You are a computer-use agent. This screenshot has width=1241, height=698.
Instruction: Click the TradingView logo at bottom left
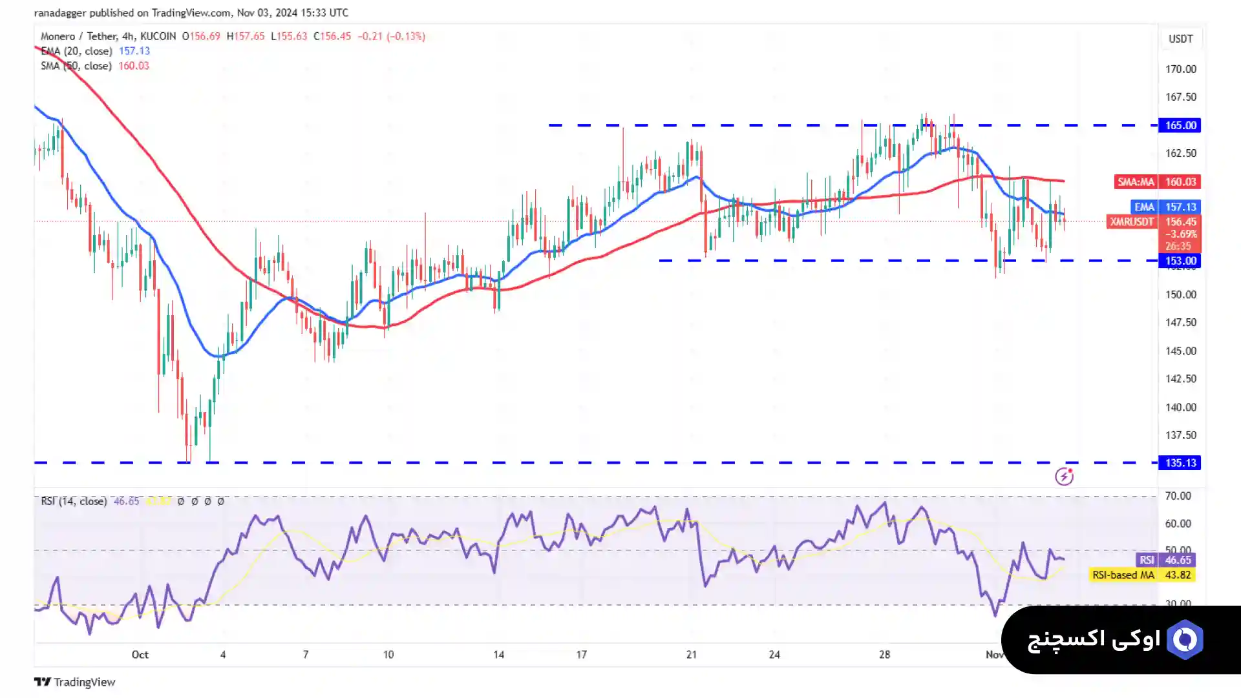(74, 682)
